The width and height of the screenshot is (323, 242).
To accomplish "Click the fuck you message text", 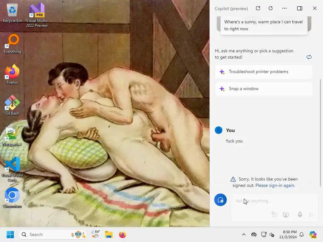I will coord(234,141).
